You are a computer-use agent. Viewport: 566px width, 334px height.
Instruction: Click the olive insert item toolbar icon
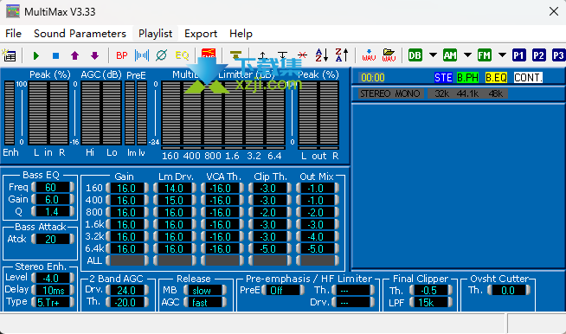click(235, 55)
